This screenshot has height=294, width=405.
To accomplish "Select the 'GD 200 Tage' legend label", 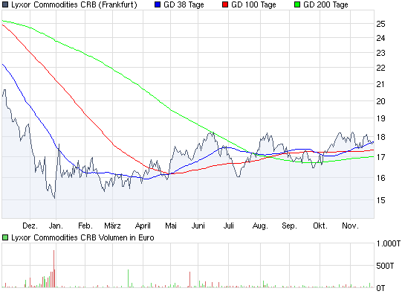I will pos(325,4).
